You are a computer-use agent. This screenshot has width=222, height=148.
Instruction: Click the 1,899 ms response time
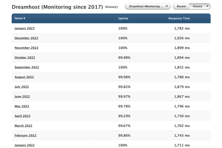[x=182, y=48]
